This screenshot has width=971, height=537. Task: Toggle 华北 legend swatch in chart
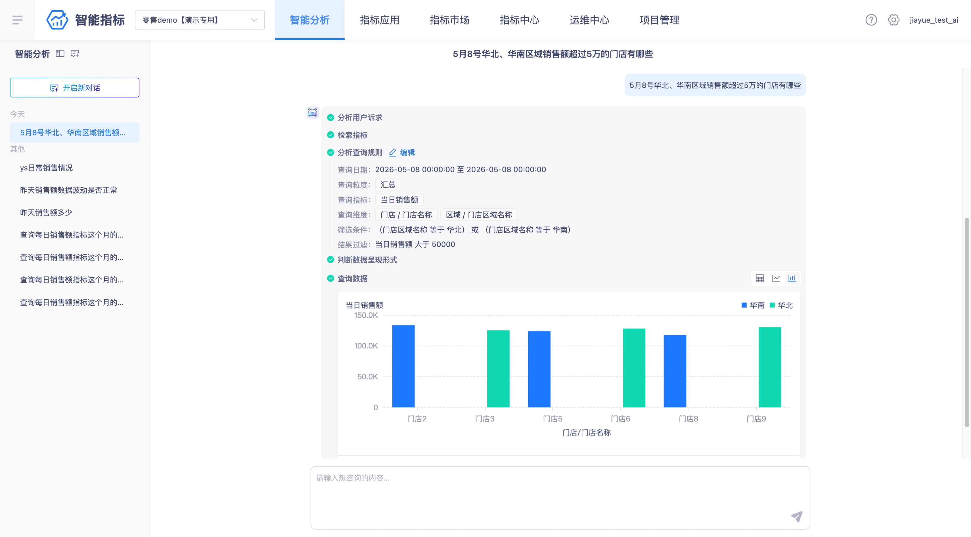772,305
